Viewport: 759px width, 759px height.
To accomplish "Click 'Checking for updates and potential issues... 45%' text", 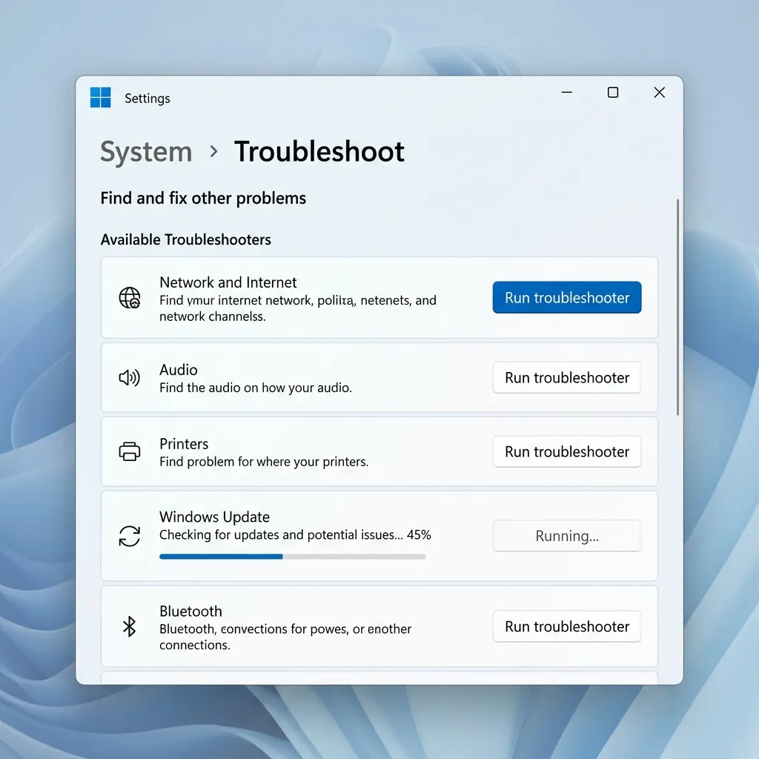I will [295, 535].
